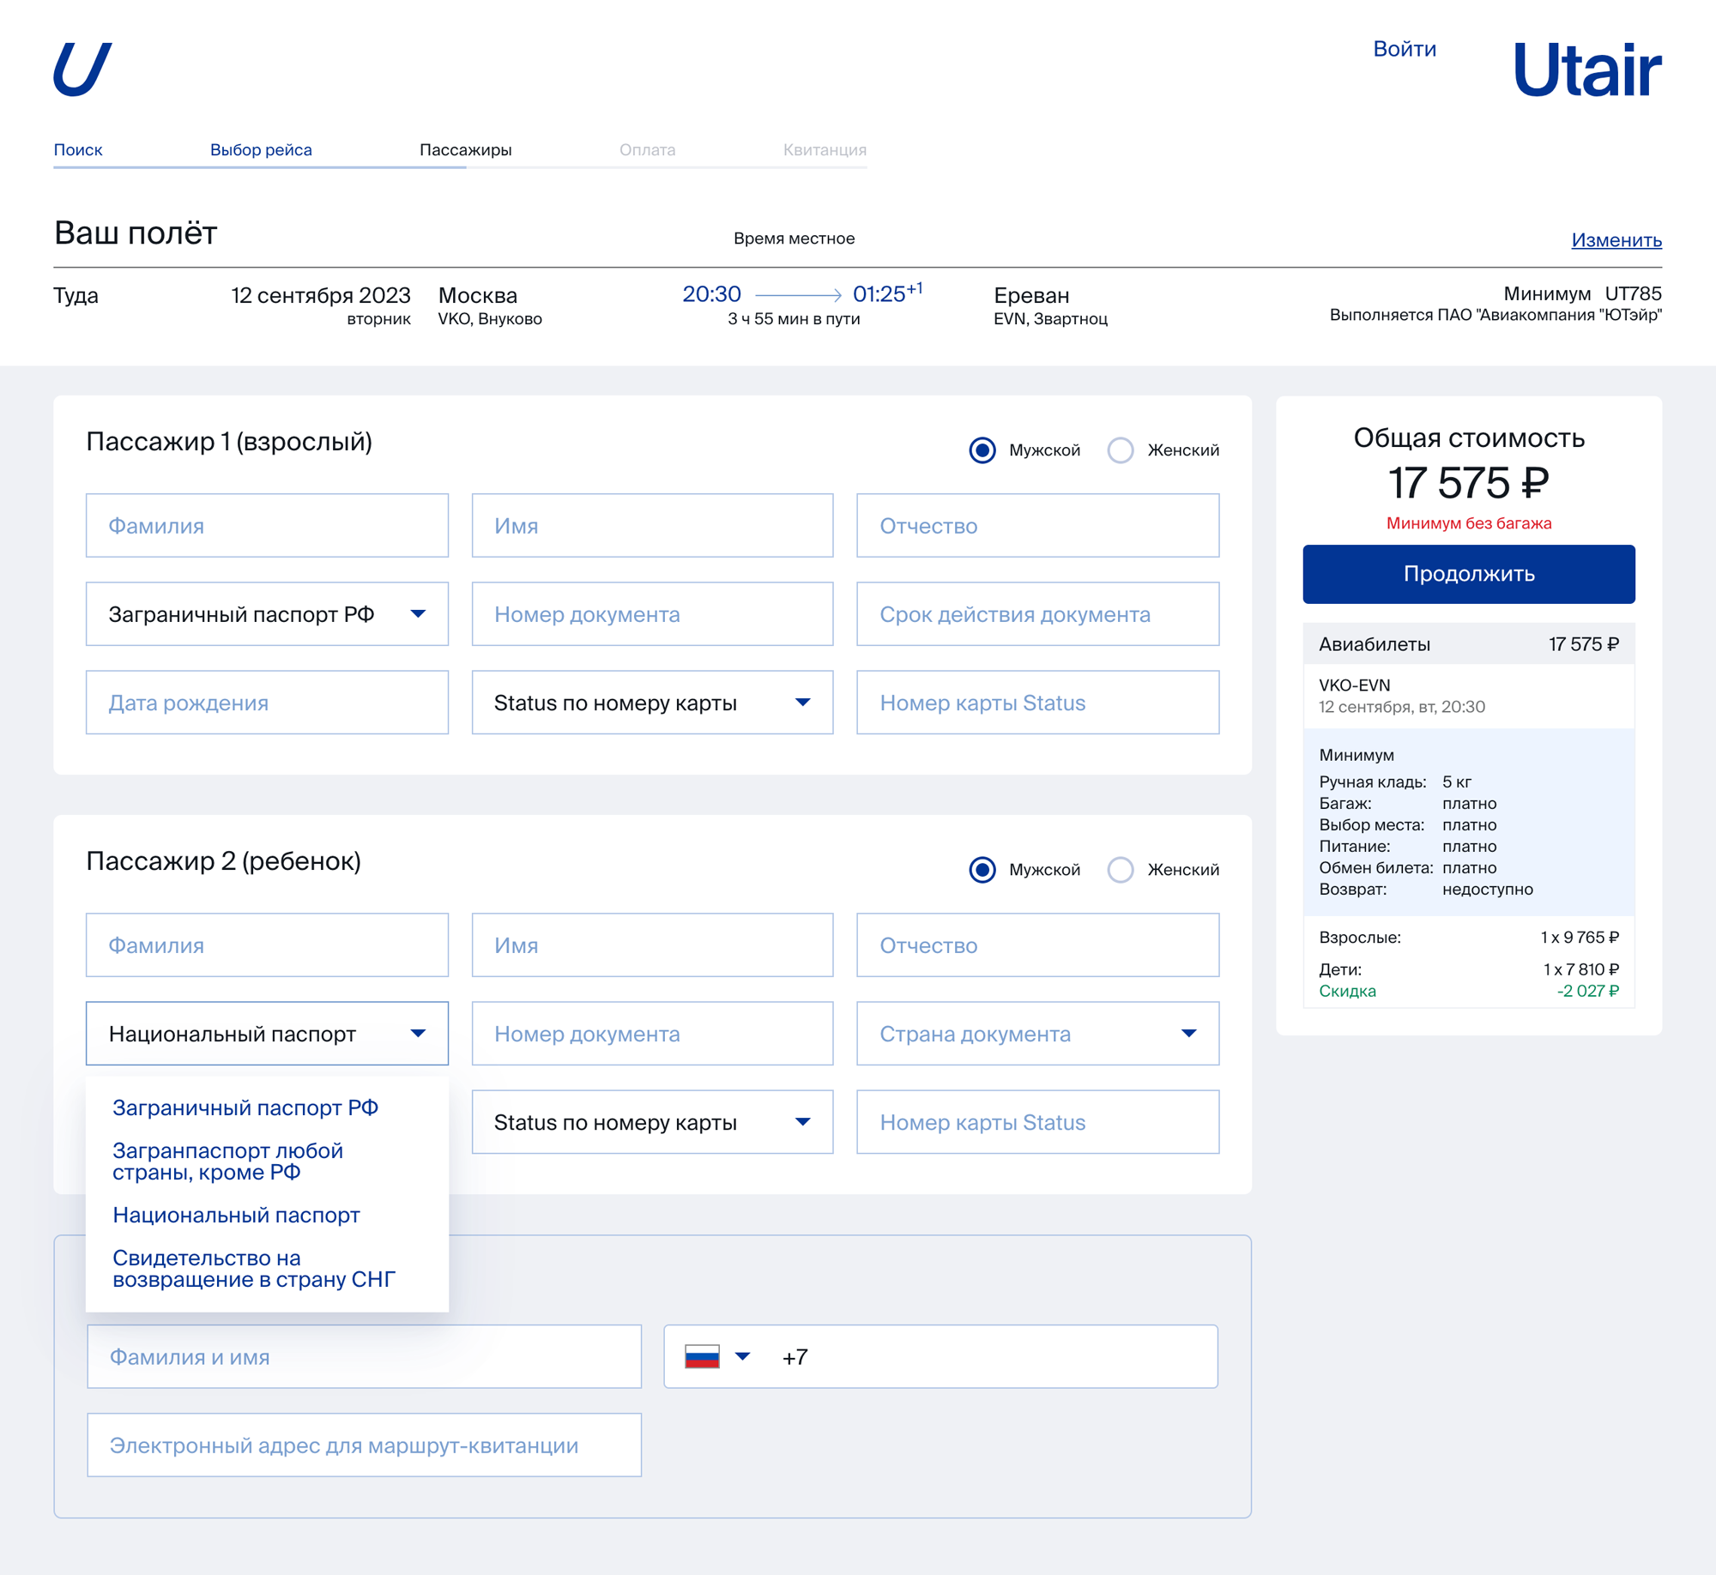Collapse Passenger 2 Национальный паспорт dropdown
The image size is (1716, 1575).
(x=267, y=1034)
